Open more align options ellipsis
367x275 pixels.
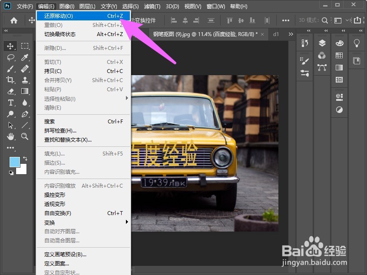click(285, 20)
